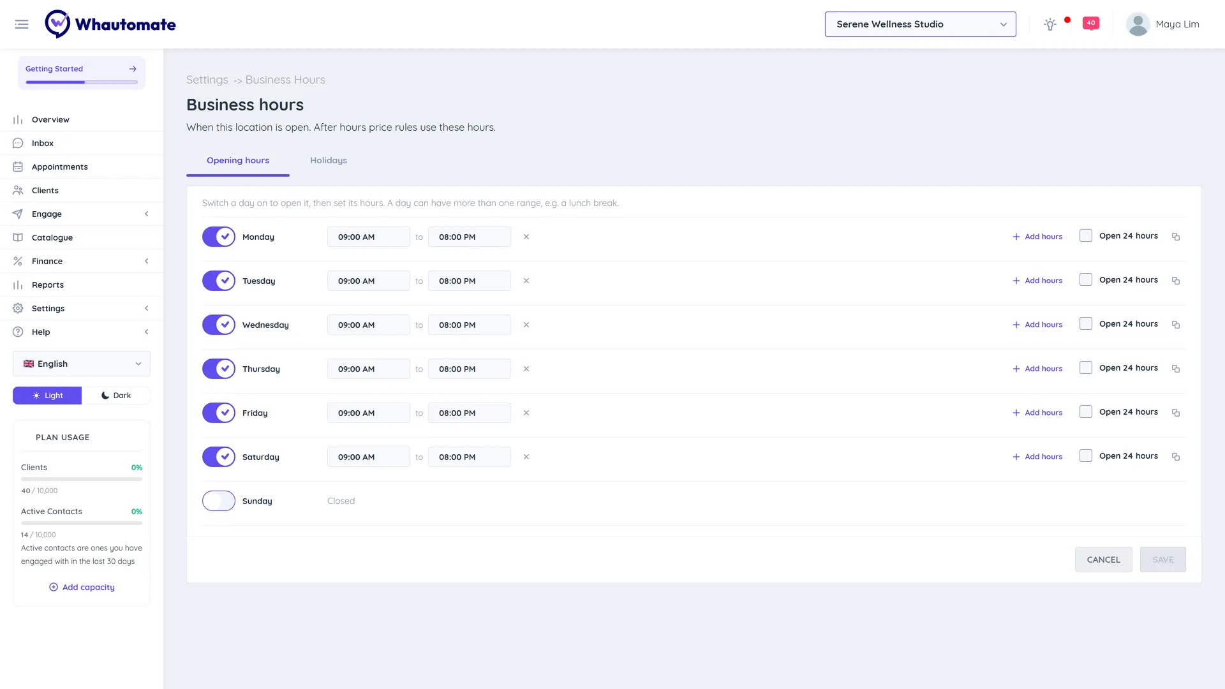Screen dimensions: 1225x689
Task: Check Open 24 hours for Friday
Action: coord(1086,412)
